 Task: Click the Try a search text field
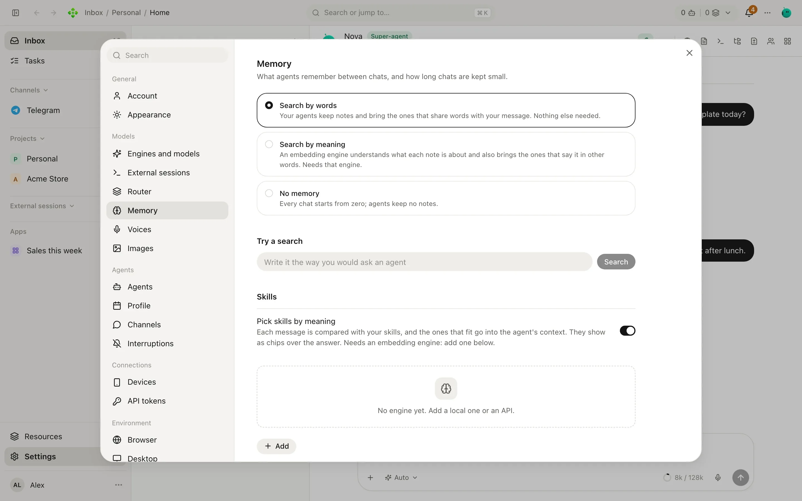[424, 262]
